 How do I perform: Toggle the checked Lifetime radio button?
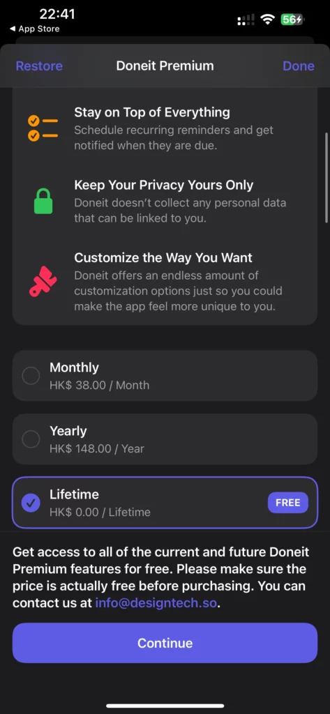tap(31, 503)
